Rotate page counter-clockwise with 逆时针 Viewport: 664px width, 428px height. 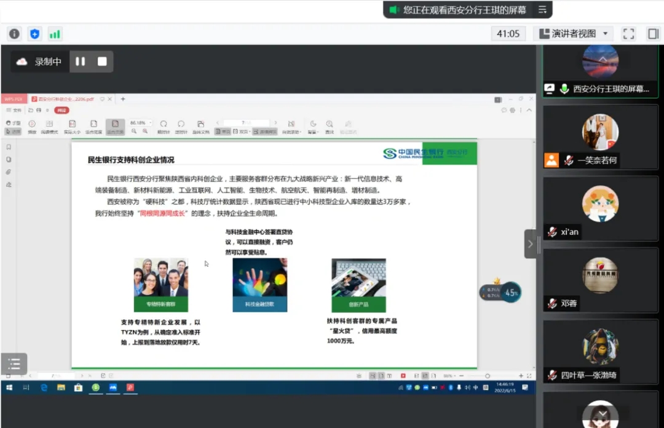[181, 127]
